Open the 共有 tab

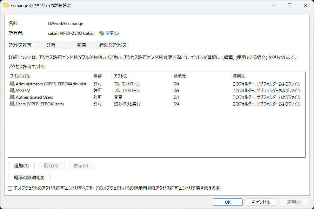[x=51, y=45]
